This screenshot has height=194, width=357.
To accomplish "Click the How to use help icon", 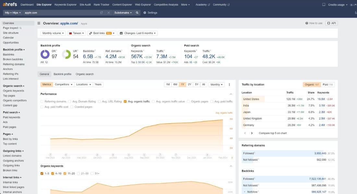I will (306, 23).
